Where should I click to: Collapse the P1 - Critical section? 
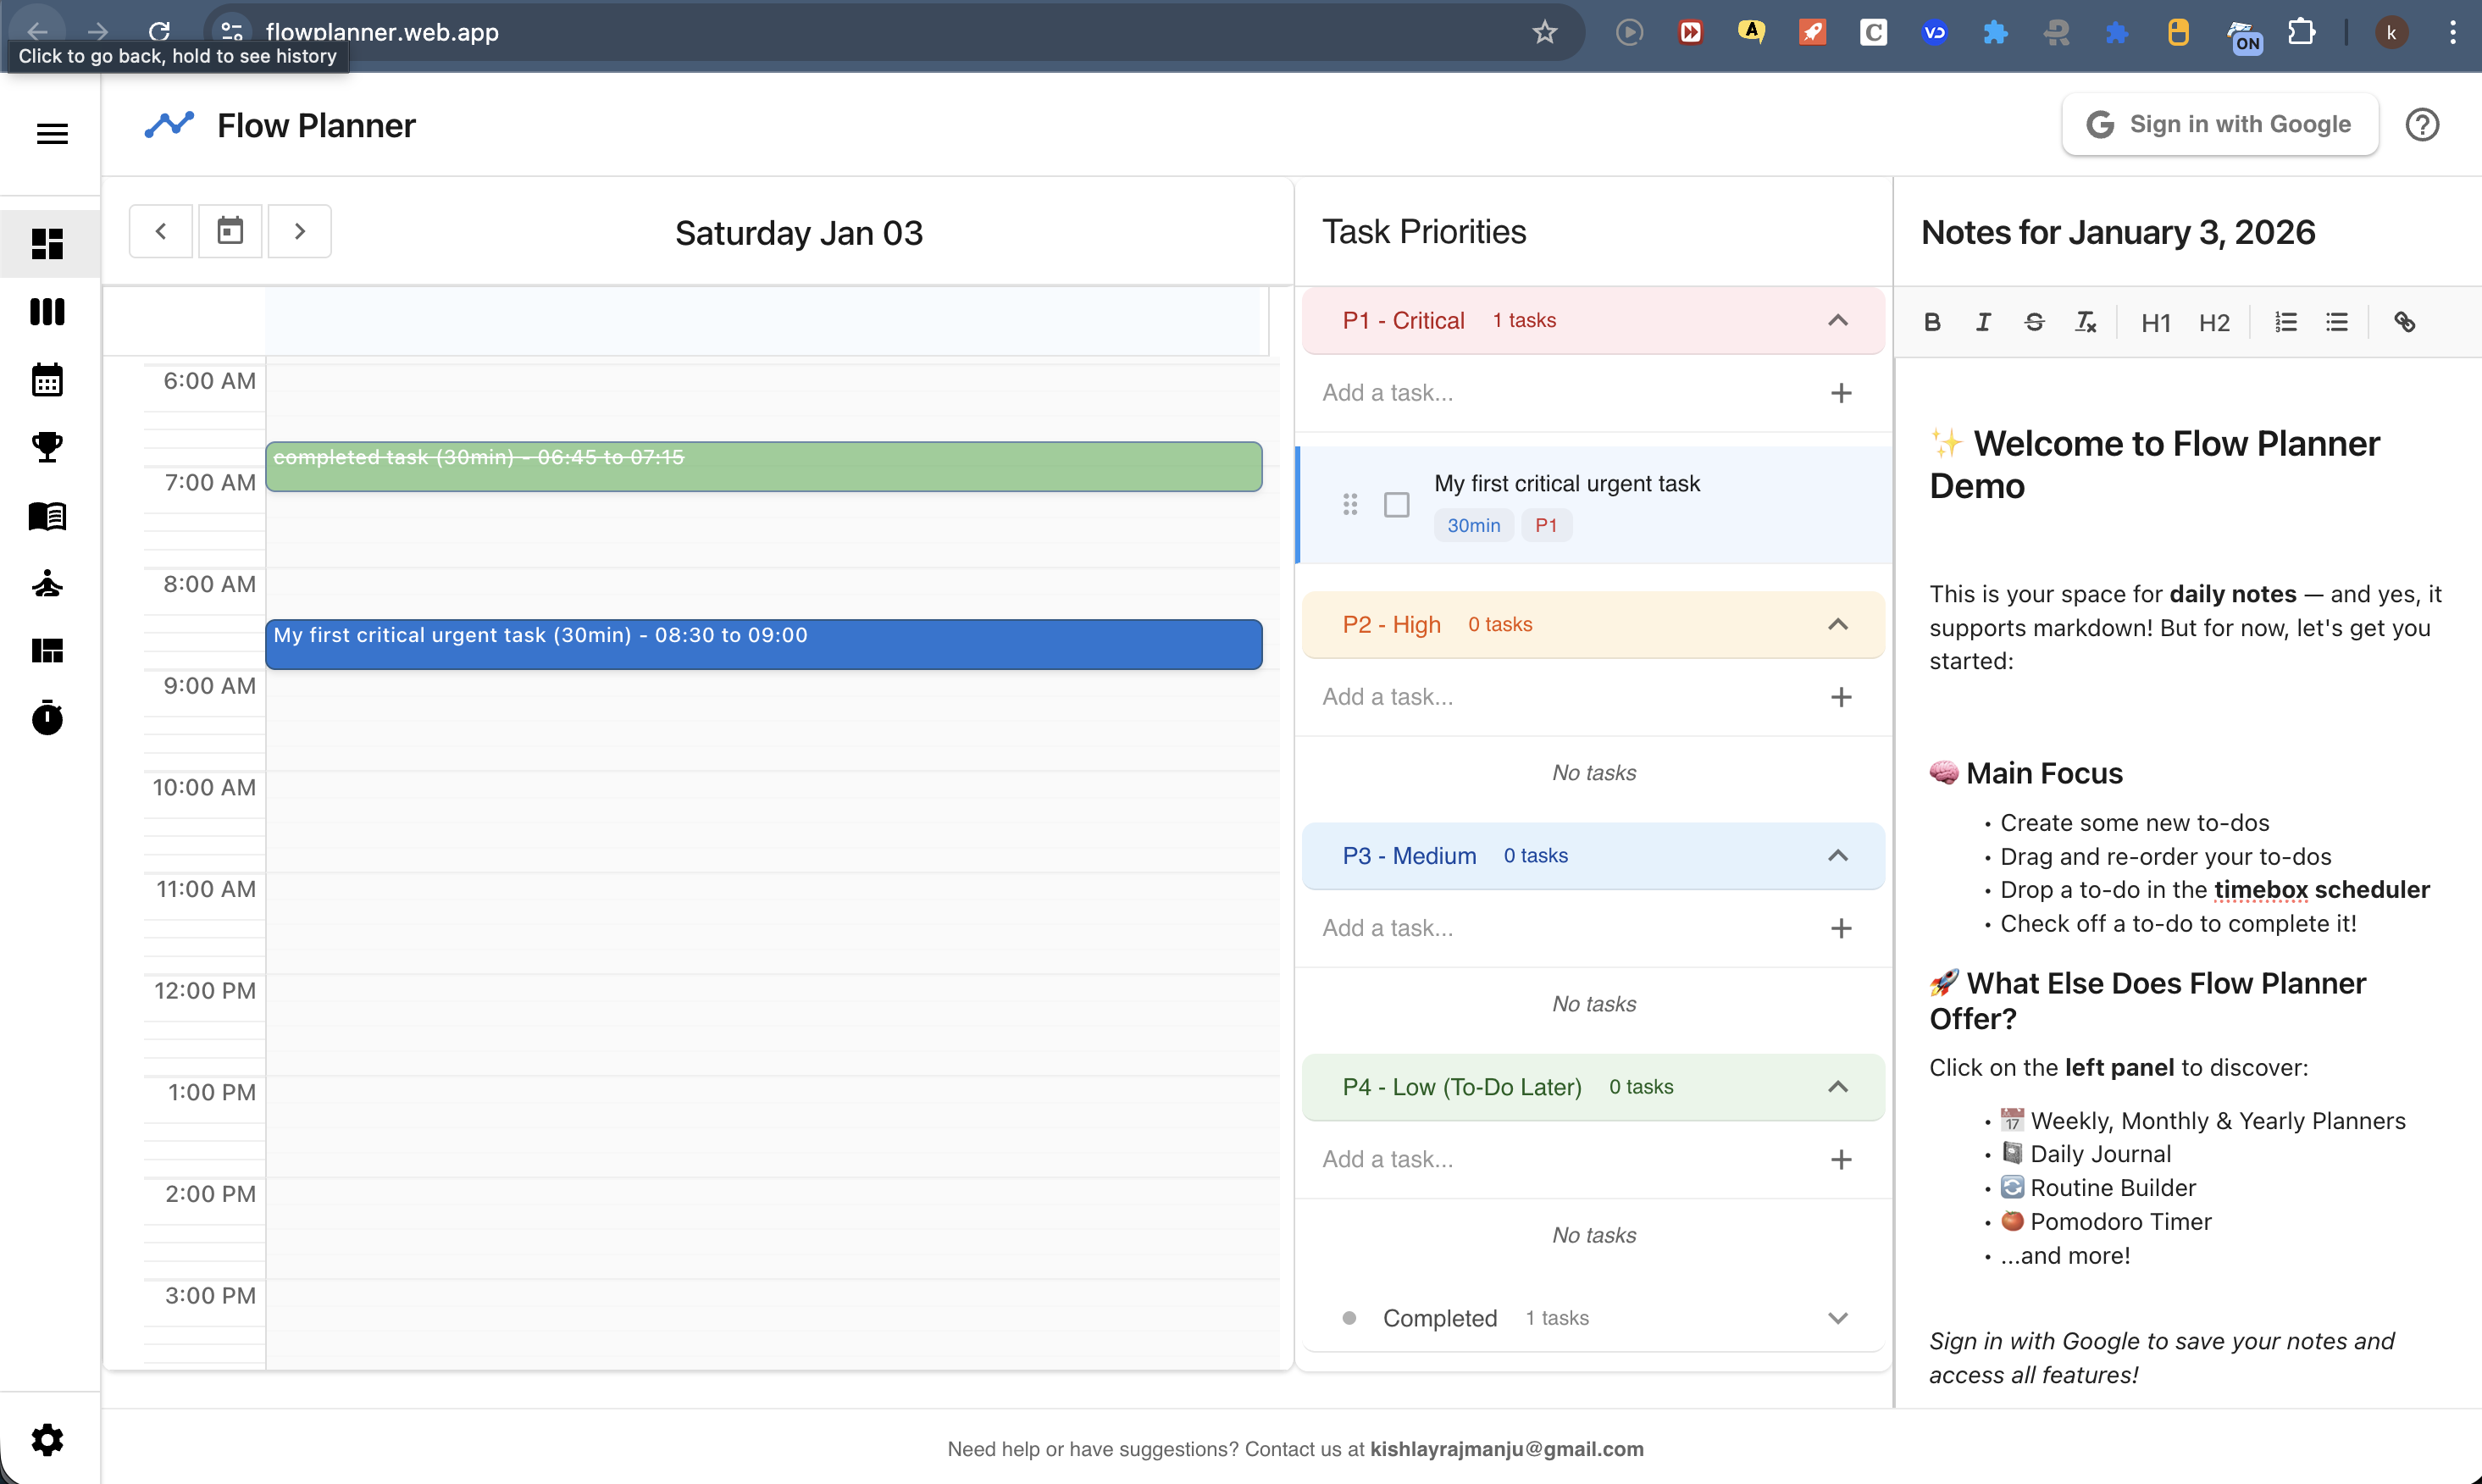1838,320
